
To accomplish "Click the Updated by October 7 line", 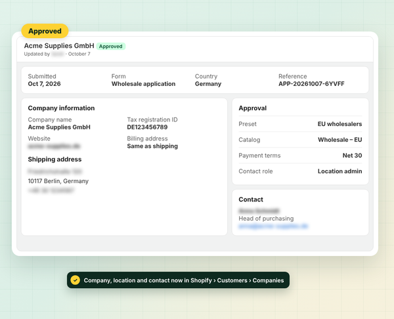I will tap(57, 54).
